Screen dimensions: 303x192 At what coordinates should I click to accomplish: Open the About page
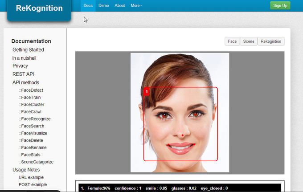pyautogui.click(x=119, y=6)
